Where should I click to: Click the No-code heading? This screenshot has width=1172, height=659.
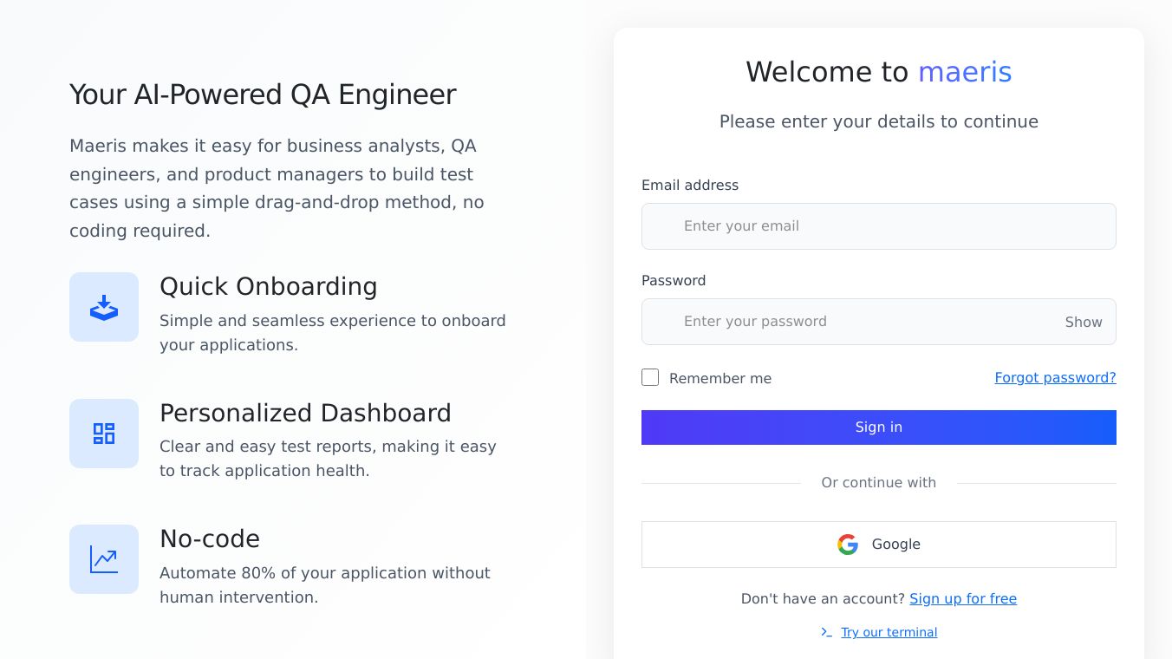click(210, 538)
